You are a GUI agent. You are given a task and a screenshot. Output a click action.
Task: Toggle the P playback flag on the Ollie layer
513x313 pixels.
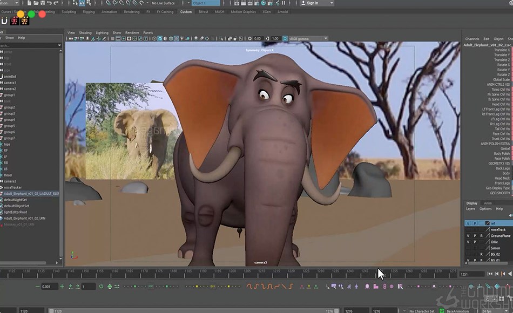pos(475,242)
